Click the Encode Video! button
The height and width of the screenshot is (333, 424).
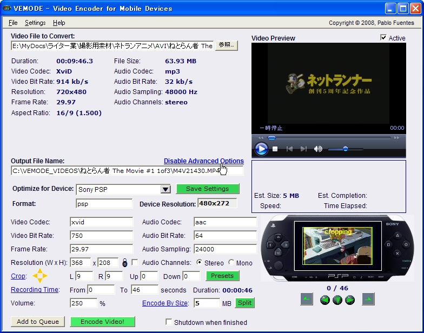pyautogui.click(x=103, y=321)
